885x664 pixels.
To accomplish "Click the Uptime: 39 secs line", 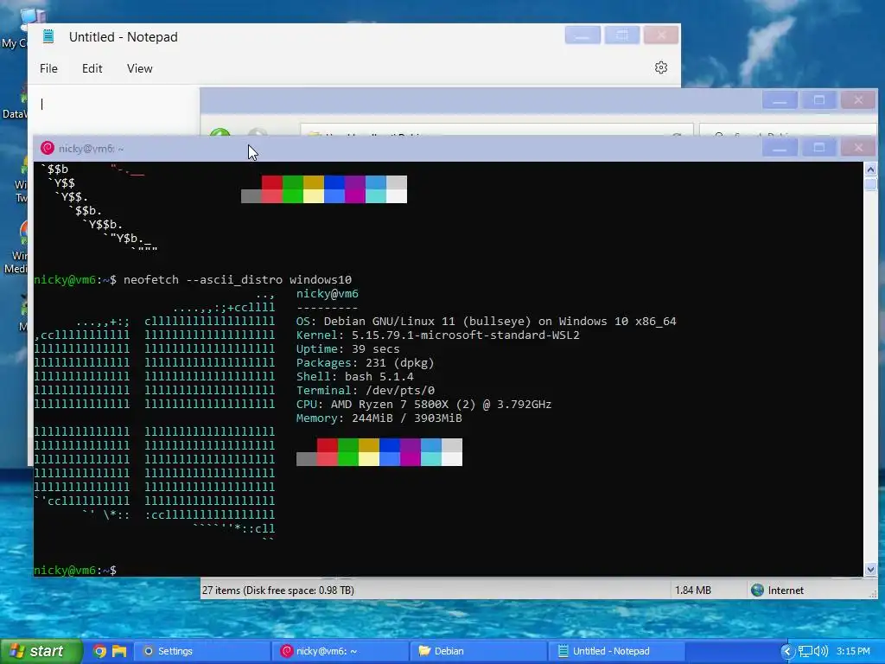I will point(347,349).
